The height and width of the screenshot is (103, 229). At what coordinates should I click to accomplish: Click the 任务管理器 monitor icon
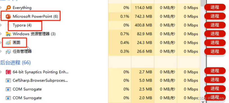[8, 52]
